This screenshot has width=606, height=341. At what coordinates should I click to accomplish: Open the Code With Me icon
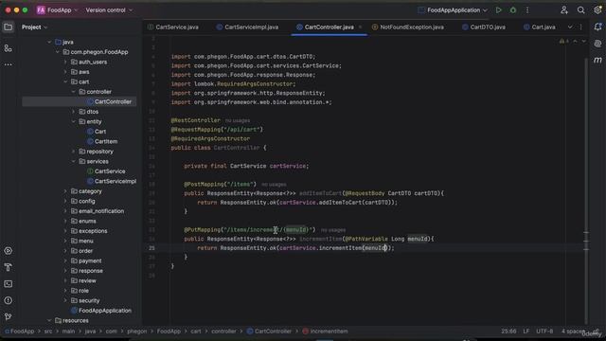tap(564, 10)
